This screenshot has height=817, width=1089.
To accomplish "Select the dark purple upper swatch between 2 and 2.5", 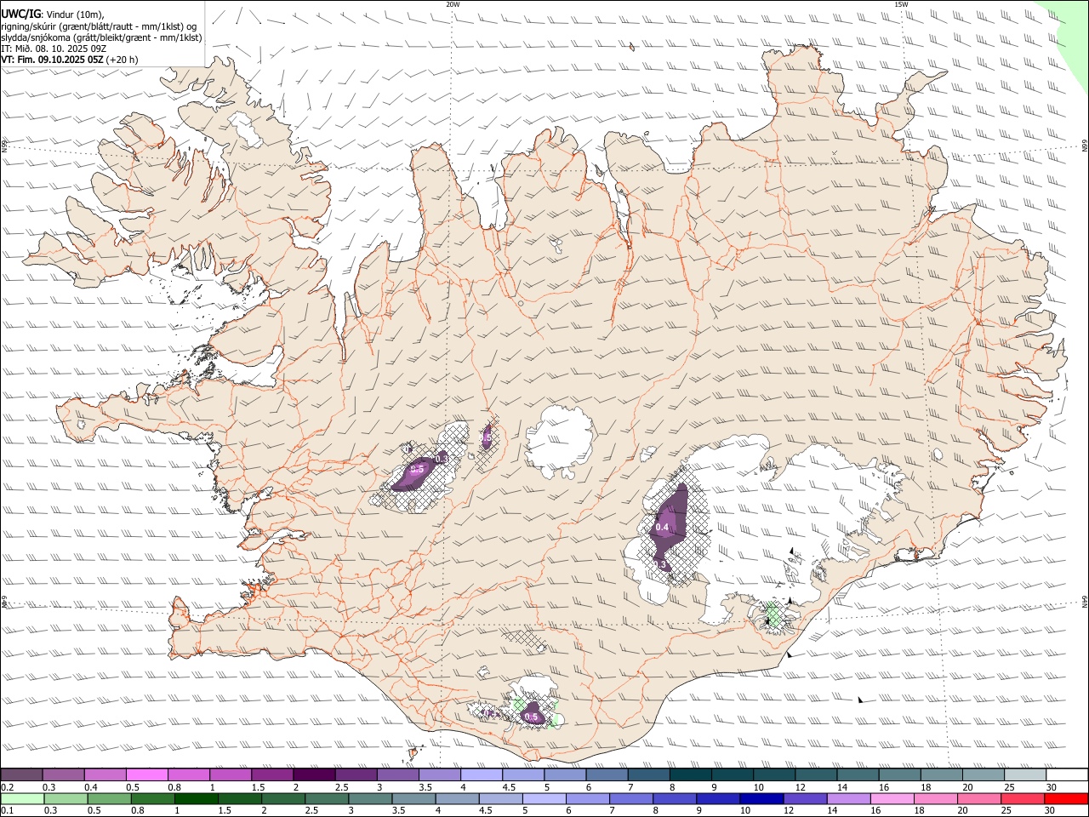I will click(313, 774).
